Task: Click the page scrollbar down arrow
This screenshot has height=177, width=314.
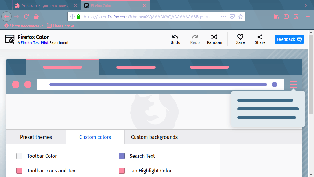Action: pos(311,174)
